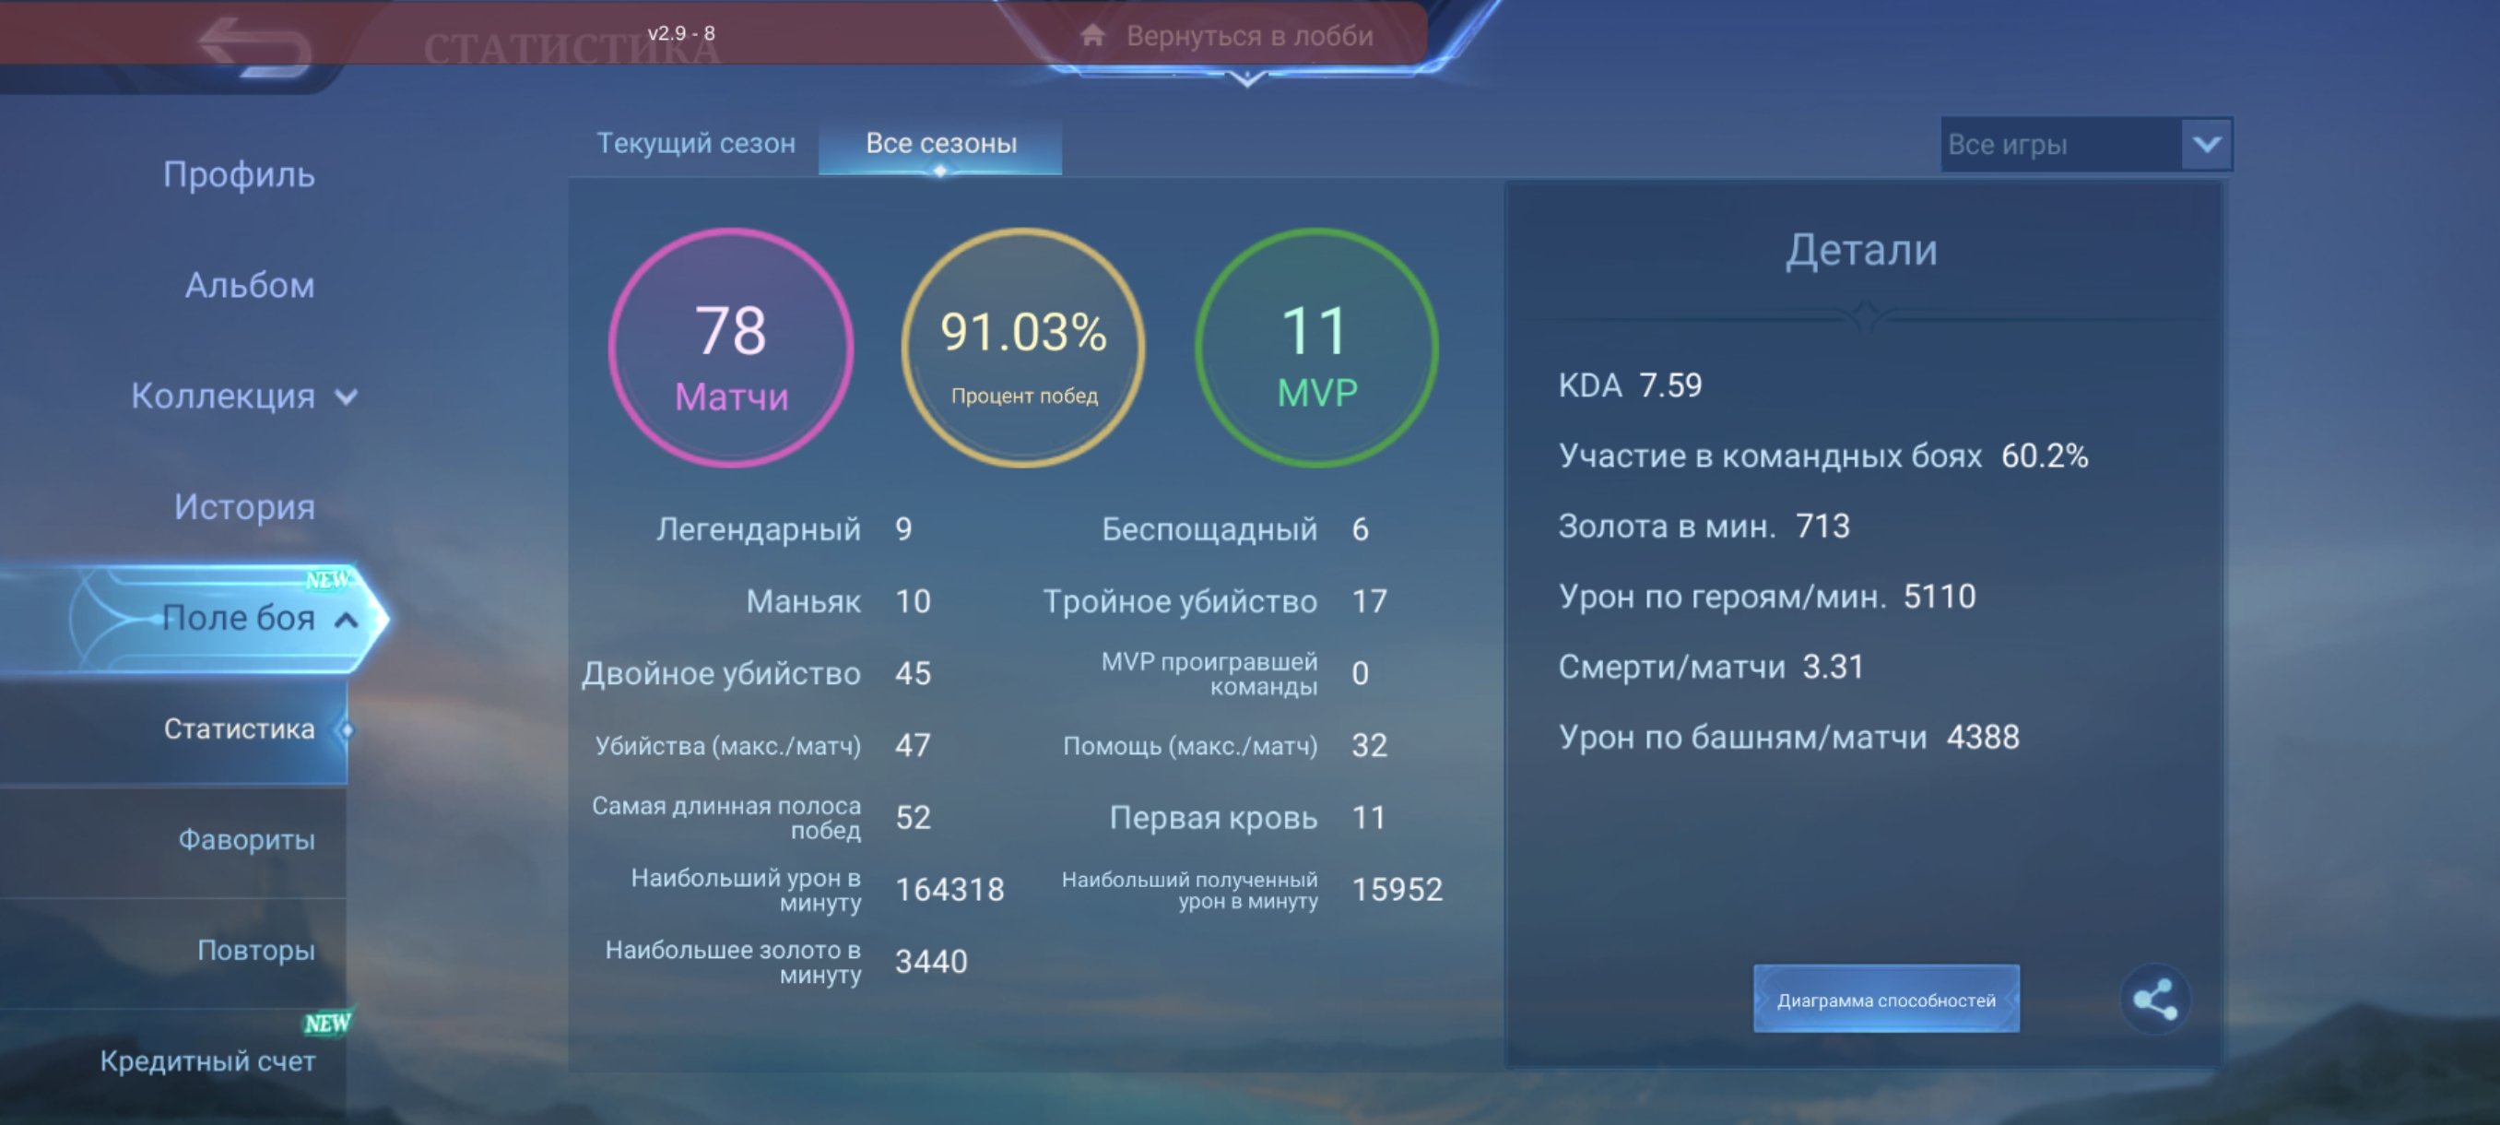Switch to Текущий сезон tab
Viewport: 2500px width, 1125px height.
click(695, 144)
